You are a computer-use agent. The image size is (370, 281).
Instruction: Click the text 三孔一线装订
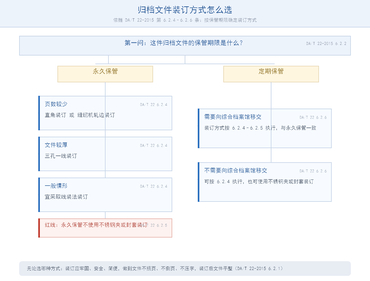pos(61,156)
